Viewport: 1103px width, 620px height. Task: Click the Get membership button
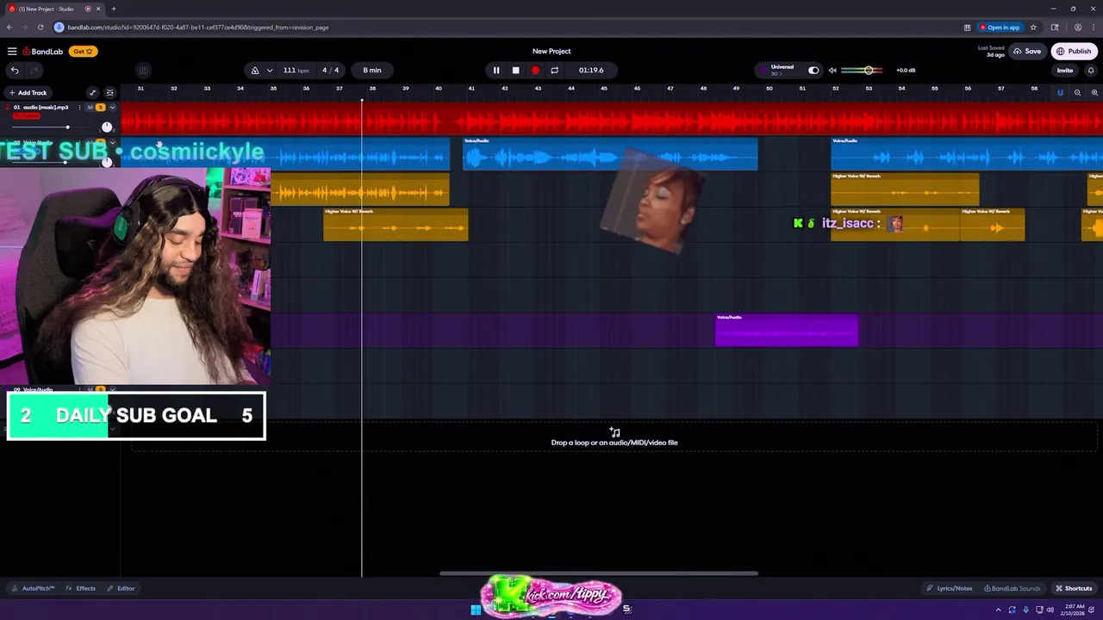point(82,52)
